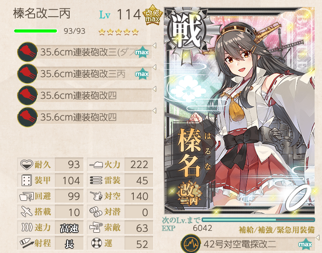Select the third slot 35.6cm連装砲改四
This screenshot has width=322, height=253.
[x=84, y=95]
